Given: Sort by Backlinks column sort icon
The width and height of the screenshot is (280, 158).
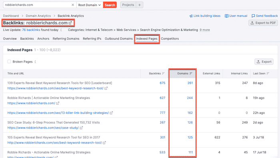Looking at the screenshot, I should pos(163,73).
